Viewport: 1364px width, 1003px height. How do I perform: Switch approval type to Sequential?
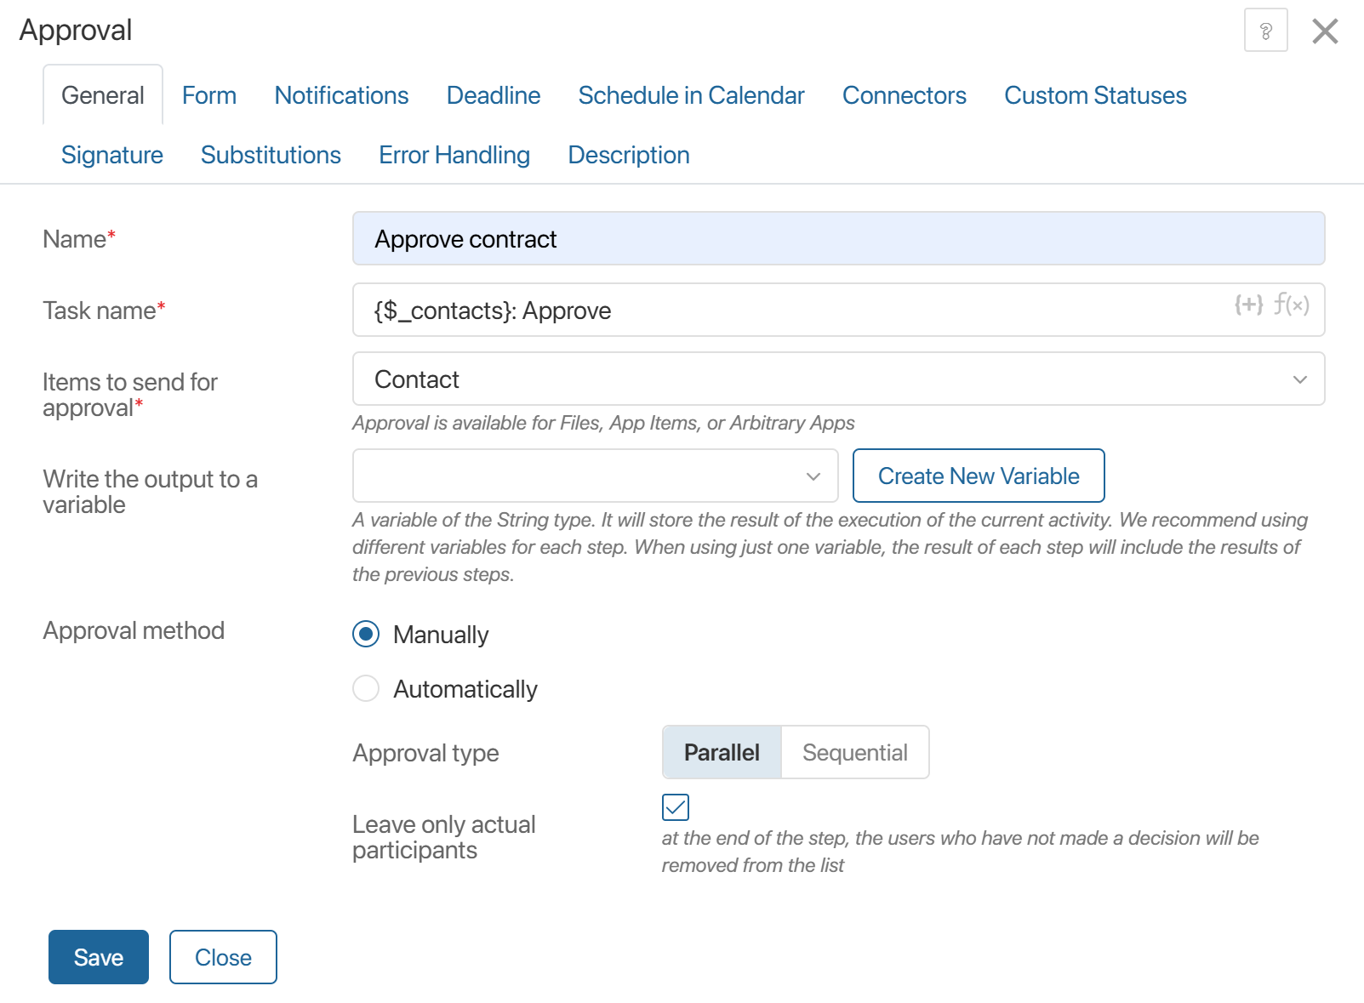point(854,753)
